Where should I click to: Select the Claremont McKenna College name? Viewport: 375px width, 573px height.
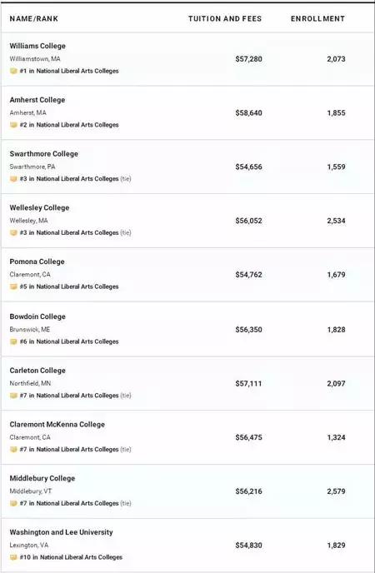point(57,424)
